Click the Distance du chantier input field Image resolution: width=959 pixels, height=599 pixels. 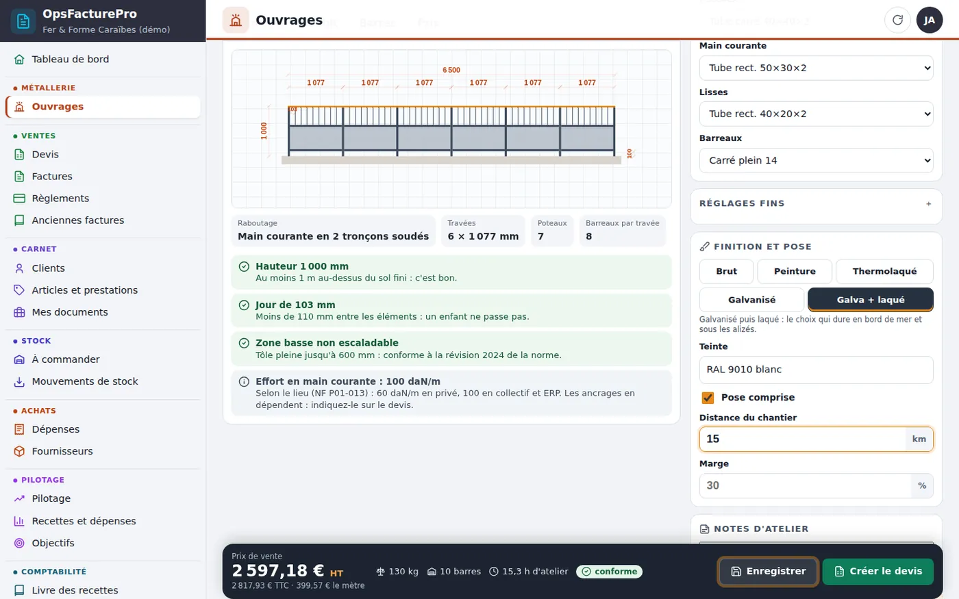[802, 439]
